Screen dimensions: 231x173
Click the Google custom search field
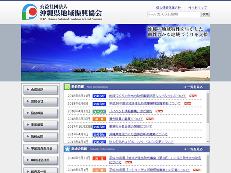pyautogui.click(x=173, y=14)
